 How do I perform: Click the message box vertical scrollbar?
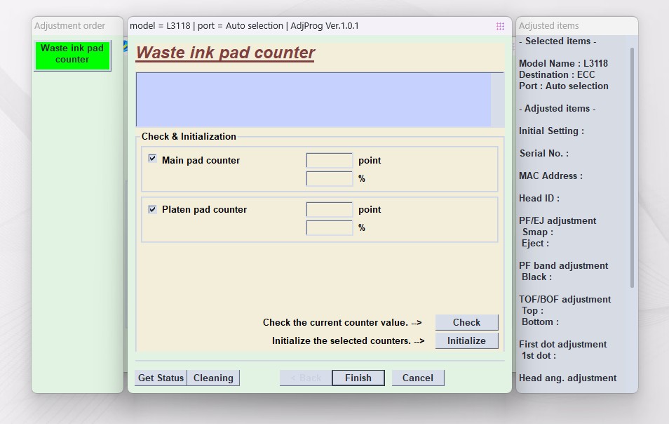pos(497,100)
